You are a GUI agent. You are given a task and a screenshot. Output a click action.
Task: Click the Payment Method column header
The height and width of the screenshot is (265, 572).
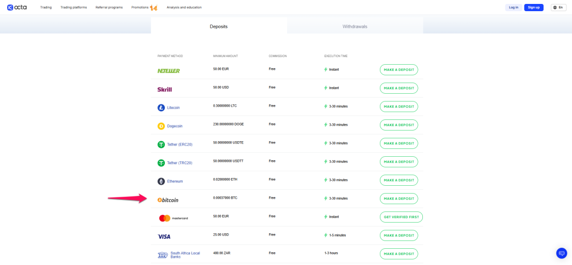[x=170, y=56]
